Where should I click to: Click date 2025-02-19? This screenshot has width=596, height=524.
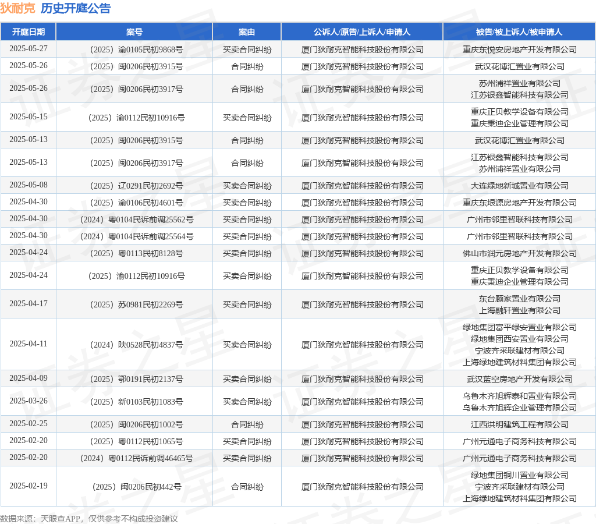point(29,486)
